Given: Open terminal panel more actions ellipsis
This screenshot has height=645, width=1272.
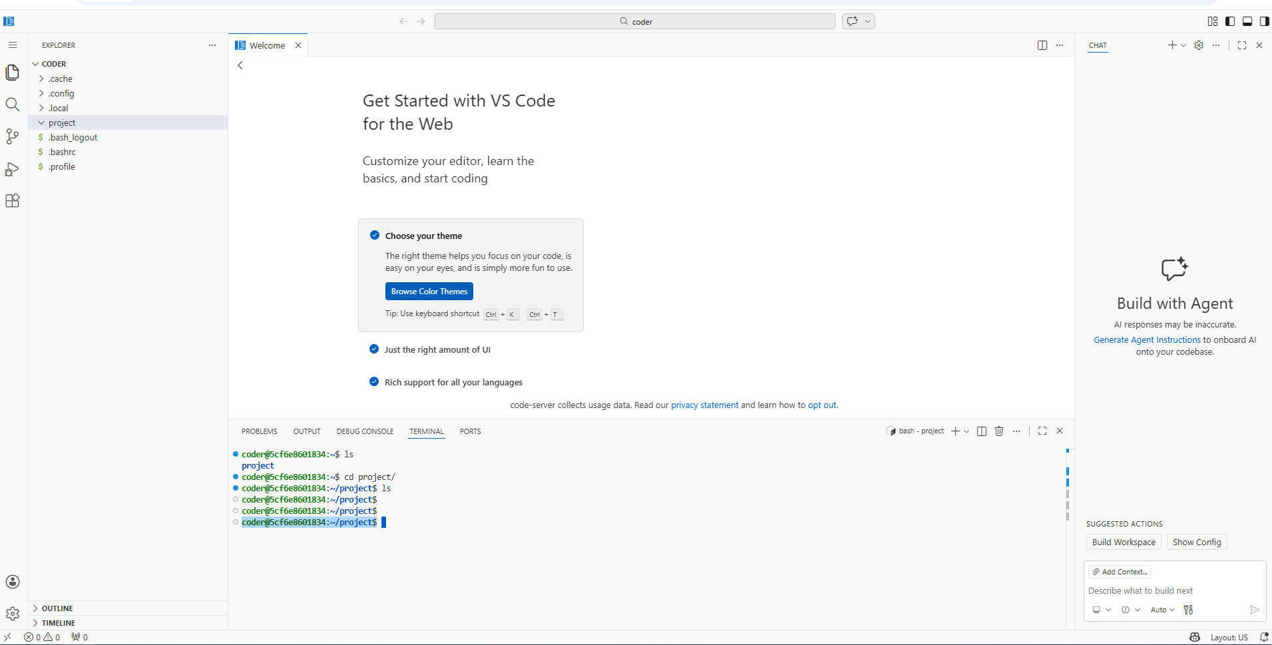Looking at the screenshot, I should click(x=1016, y=431).
